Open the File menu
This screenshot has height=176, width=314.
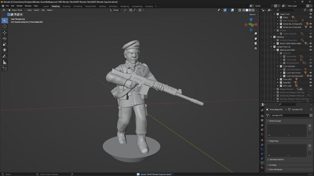tap(7, 6)
